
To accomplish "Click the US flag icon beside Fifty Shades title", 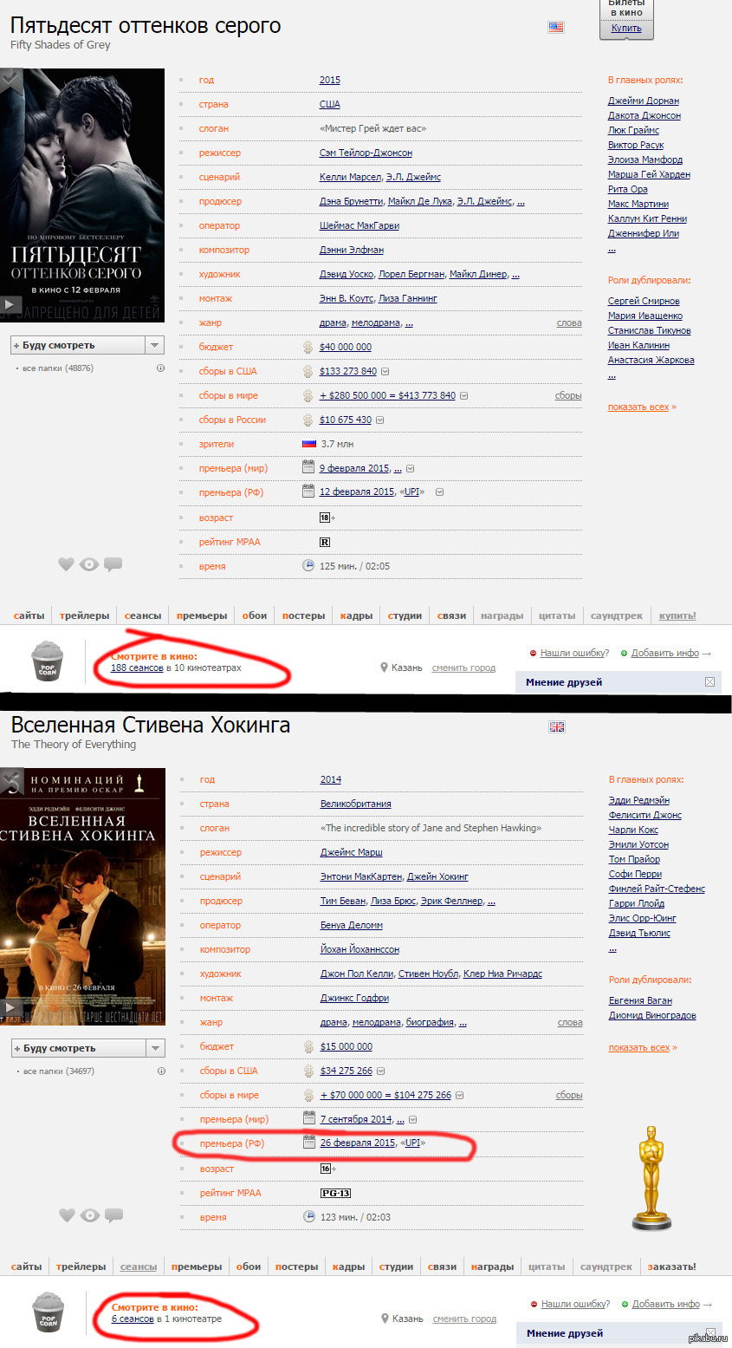I will point(556,27).
